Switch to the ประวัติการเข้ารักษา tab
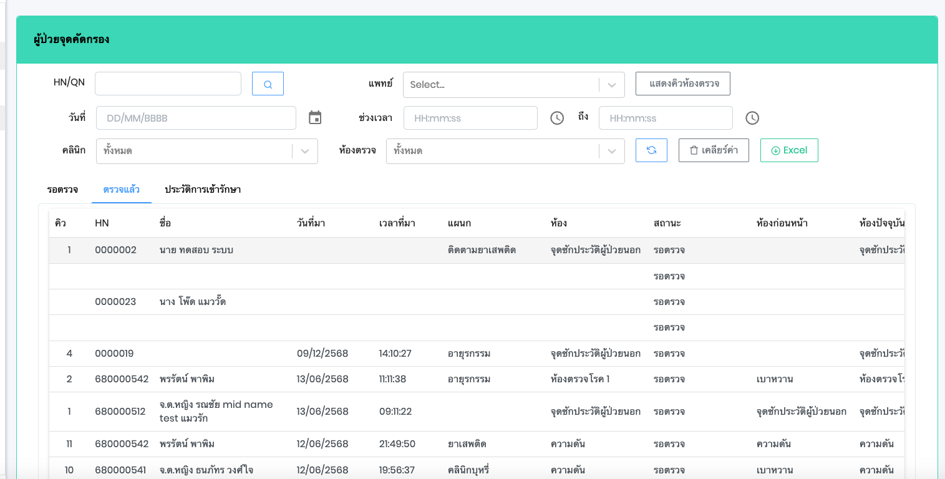Image resolution: width=945 pixels, height=479 pixels. pyautogui.click(x=203, y=190)
